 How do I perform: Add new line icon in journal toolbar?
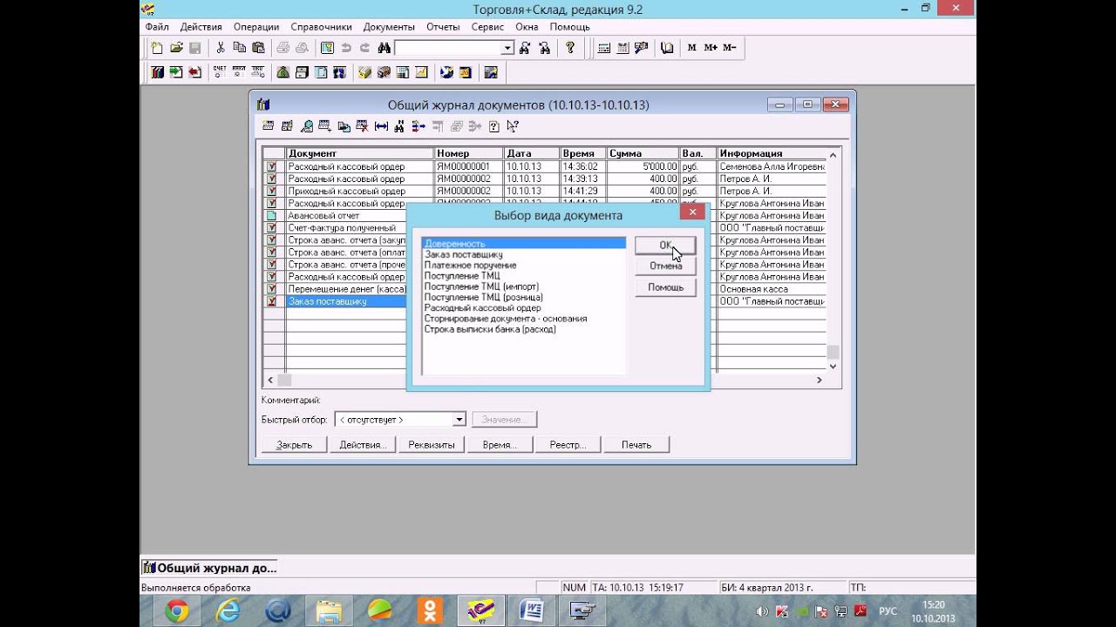pos(268,126)
